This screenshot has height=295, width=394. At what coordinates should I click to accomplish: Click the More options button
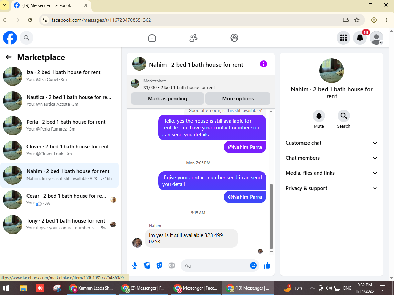point(238,99)
